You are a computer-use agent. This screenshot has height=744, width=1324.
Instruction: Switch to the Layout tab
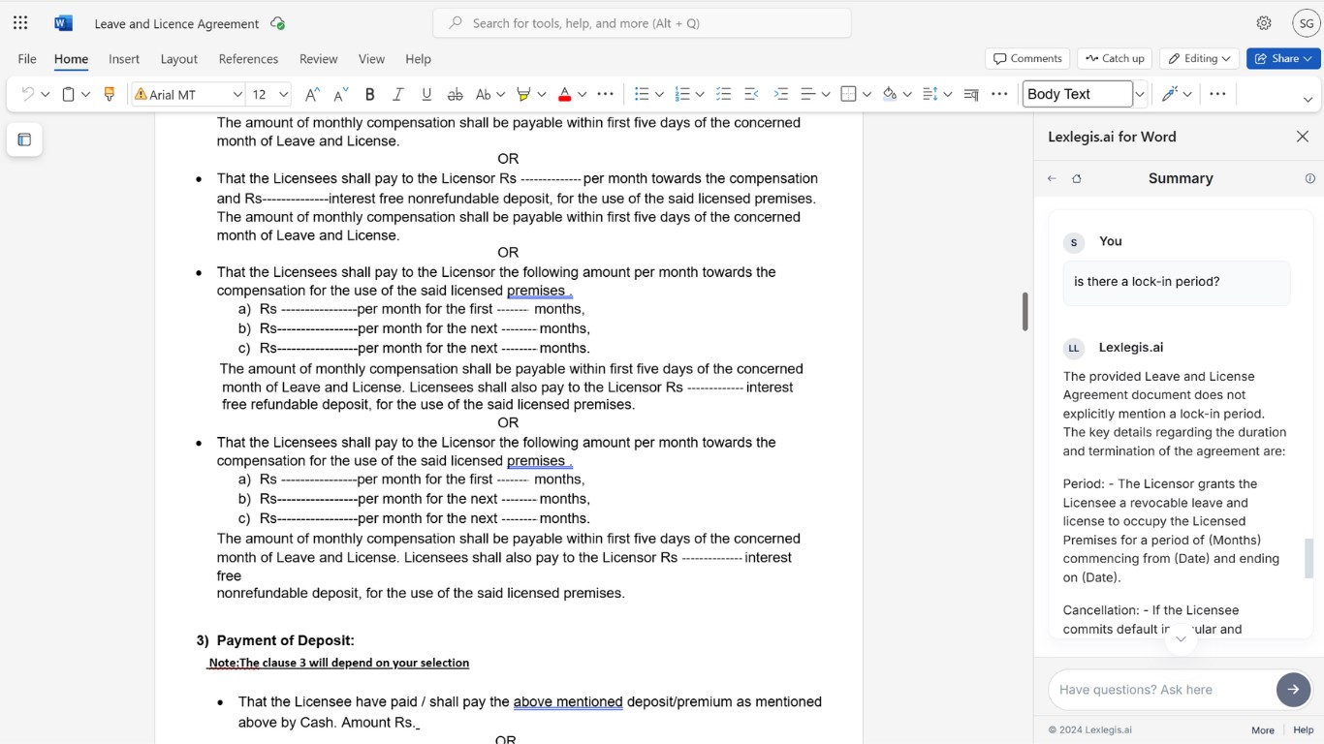click(178, 59)
